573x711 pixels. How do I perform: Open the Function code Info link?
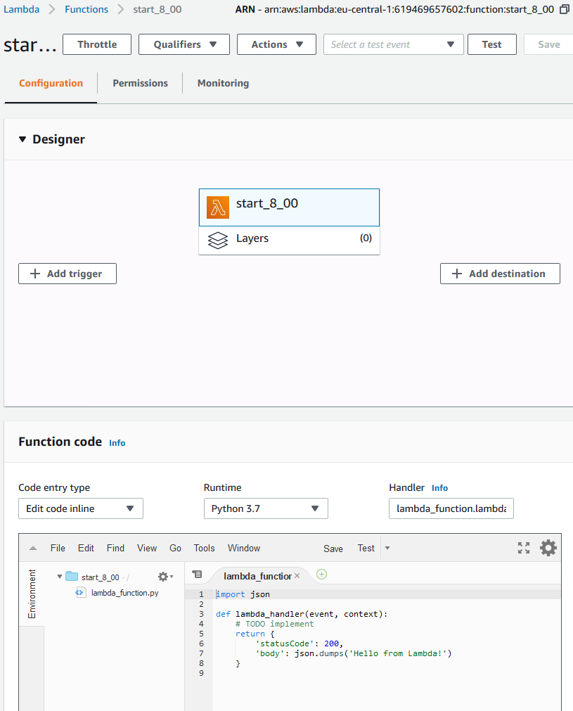click(117, 443)
